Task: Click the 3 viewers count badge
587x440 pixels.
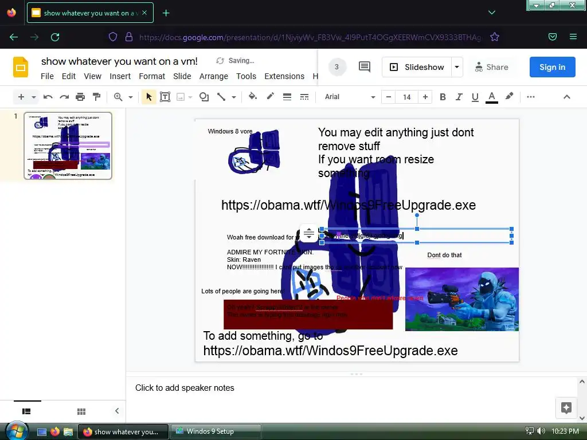Action: pyautogui.click(x=337, y=67)
